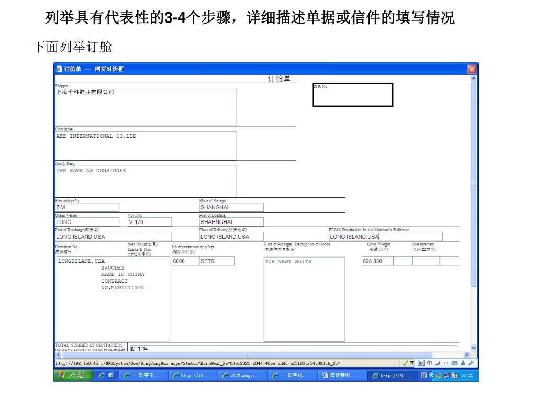
Task: Click Description of Goods area T/R VEST SUITS
Action: [304, 299]
